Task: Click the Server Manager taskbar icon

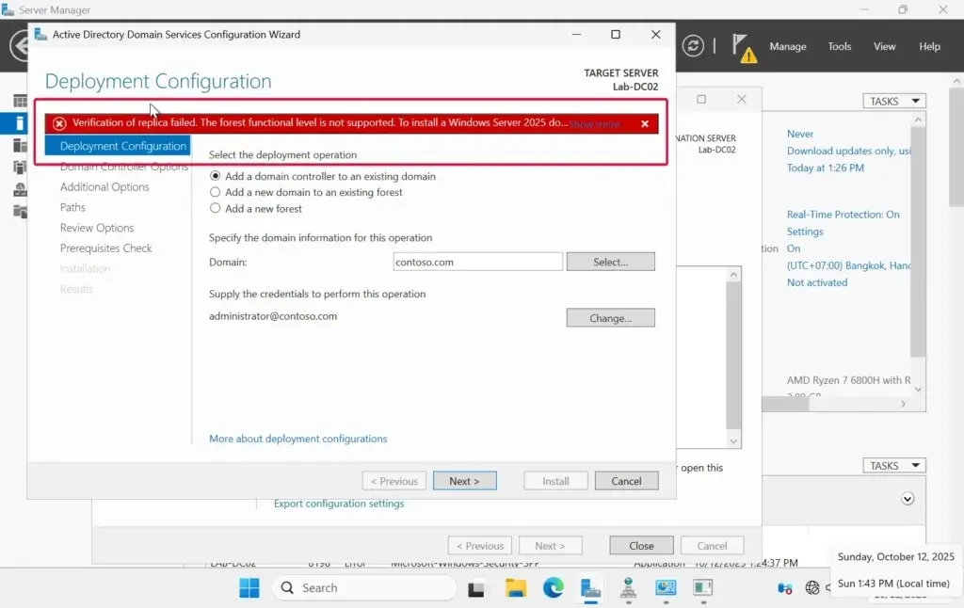Action: 590,588
